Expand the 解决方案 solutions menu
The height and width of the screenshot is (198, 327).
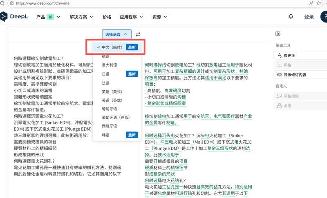coord(81,17)
